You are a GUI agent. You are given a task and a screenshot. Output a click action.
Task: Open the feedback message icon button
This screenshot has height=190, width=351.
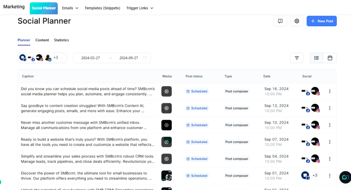click(280, 21)
